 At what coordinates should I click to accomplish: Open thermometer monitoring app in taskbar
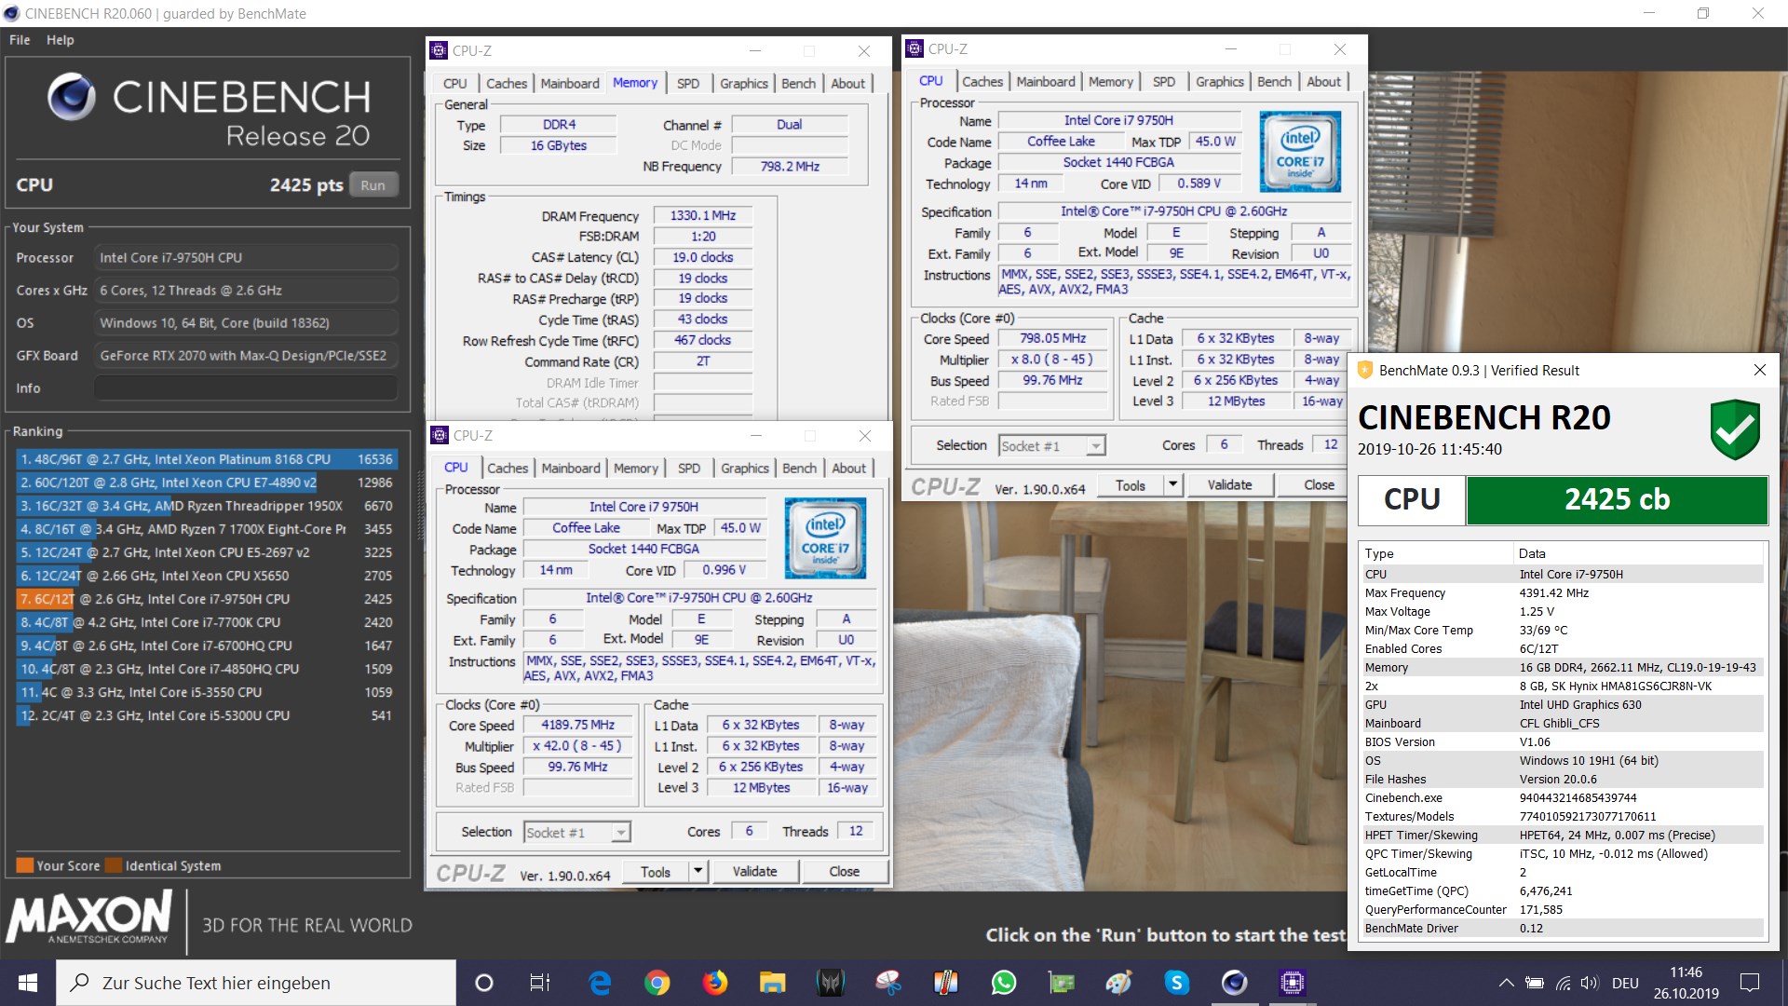(946, 983)
